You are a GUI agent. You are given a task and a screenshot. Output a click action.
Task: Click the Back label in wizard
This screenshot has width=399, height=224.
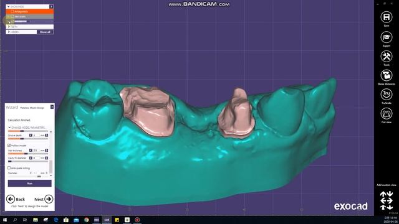coord(21,199)
